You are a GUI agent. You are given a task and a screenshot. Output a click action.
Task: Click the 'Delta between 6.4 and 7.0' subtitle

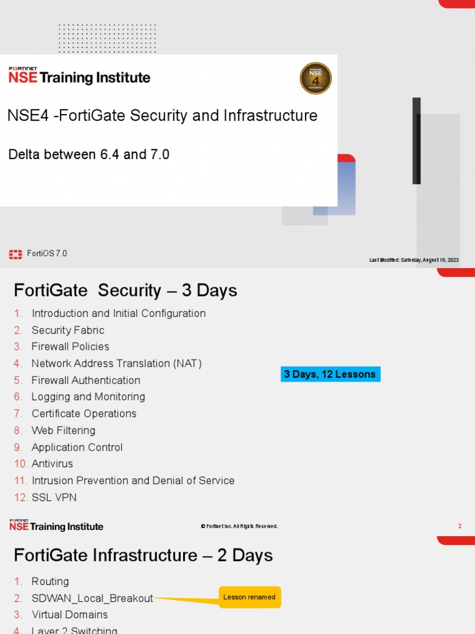[x=89, y=154]
